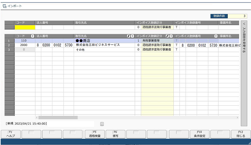Click the edit icon in 取引先名 header
251x145 pixels.
tap(128, 36)
